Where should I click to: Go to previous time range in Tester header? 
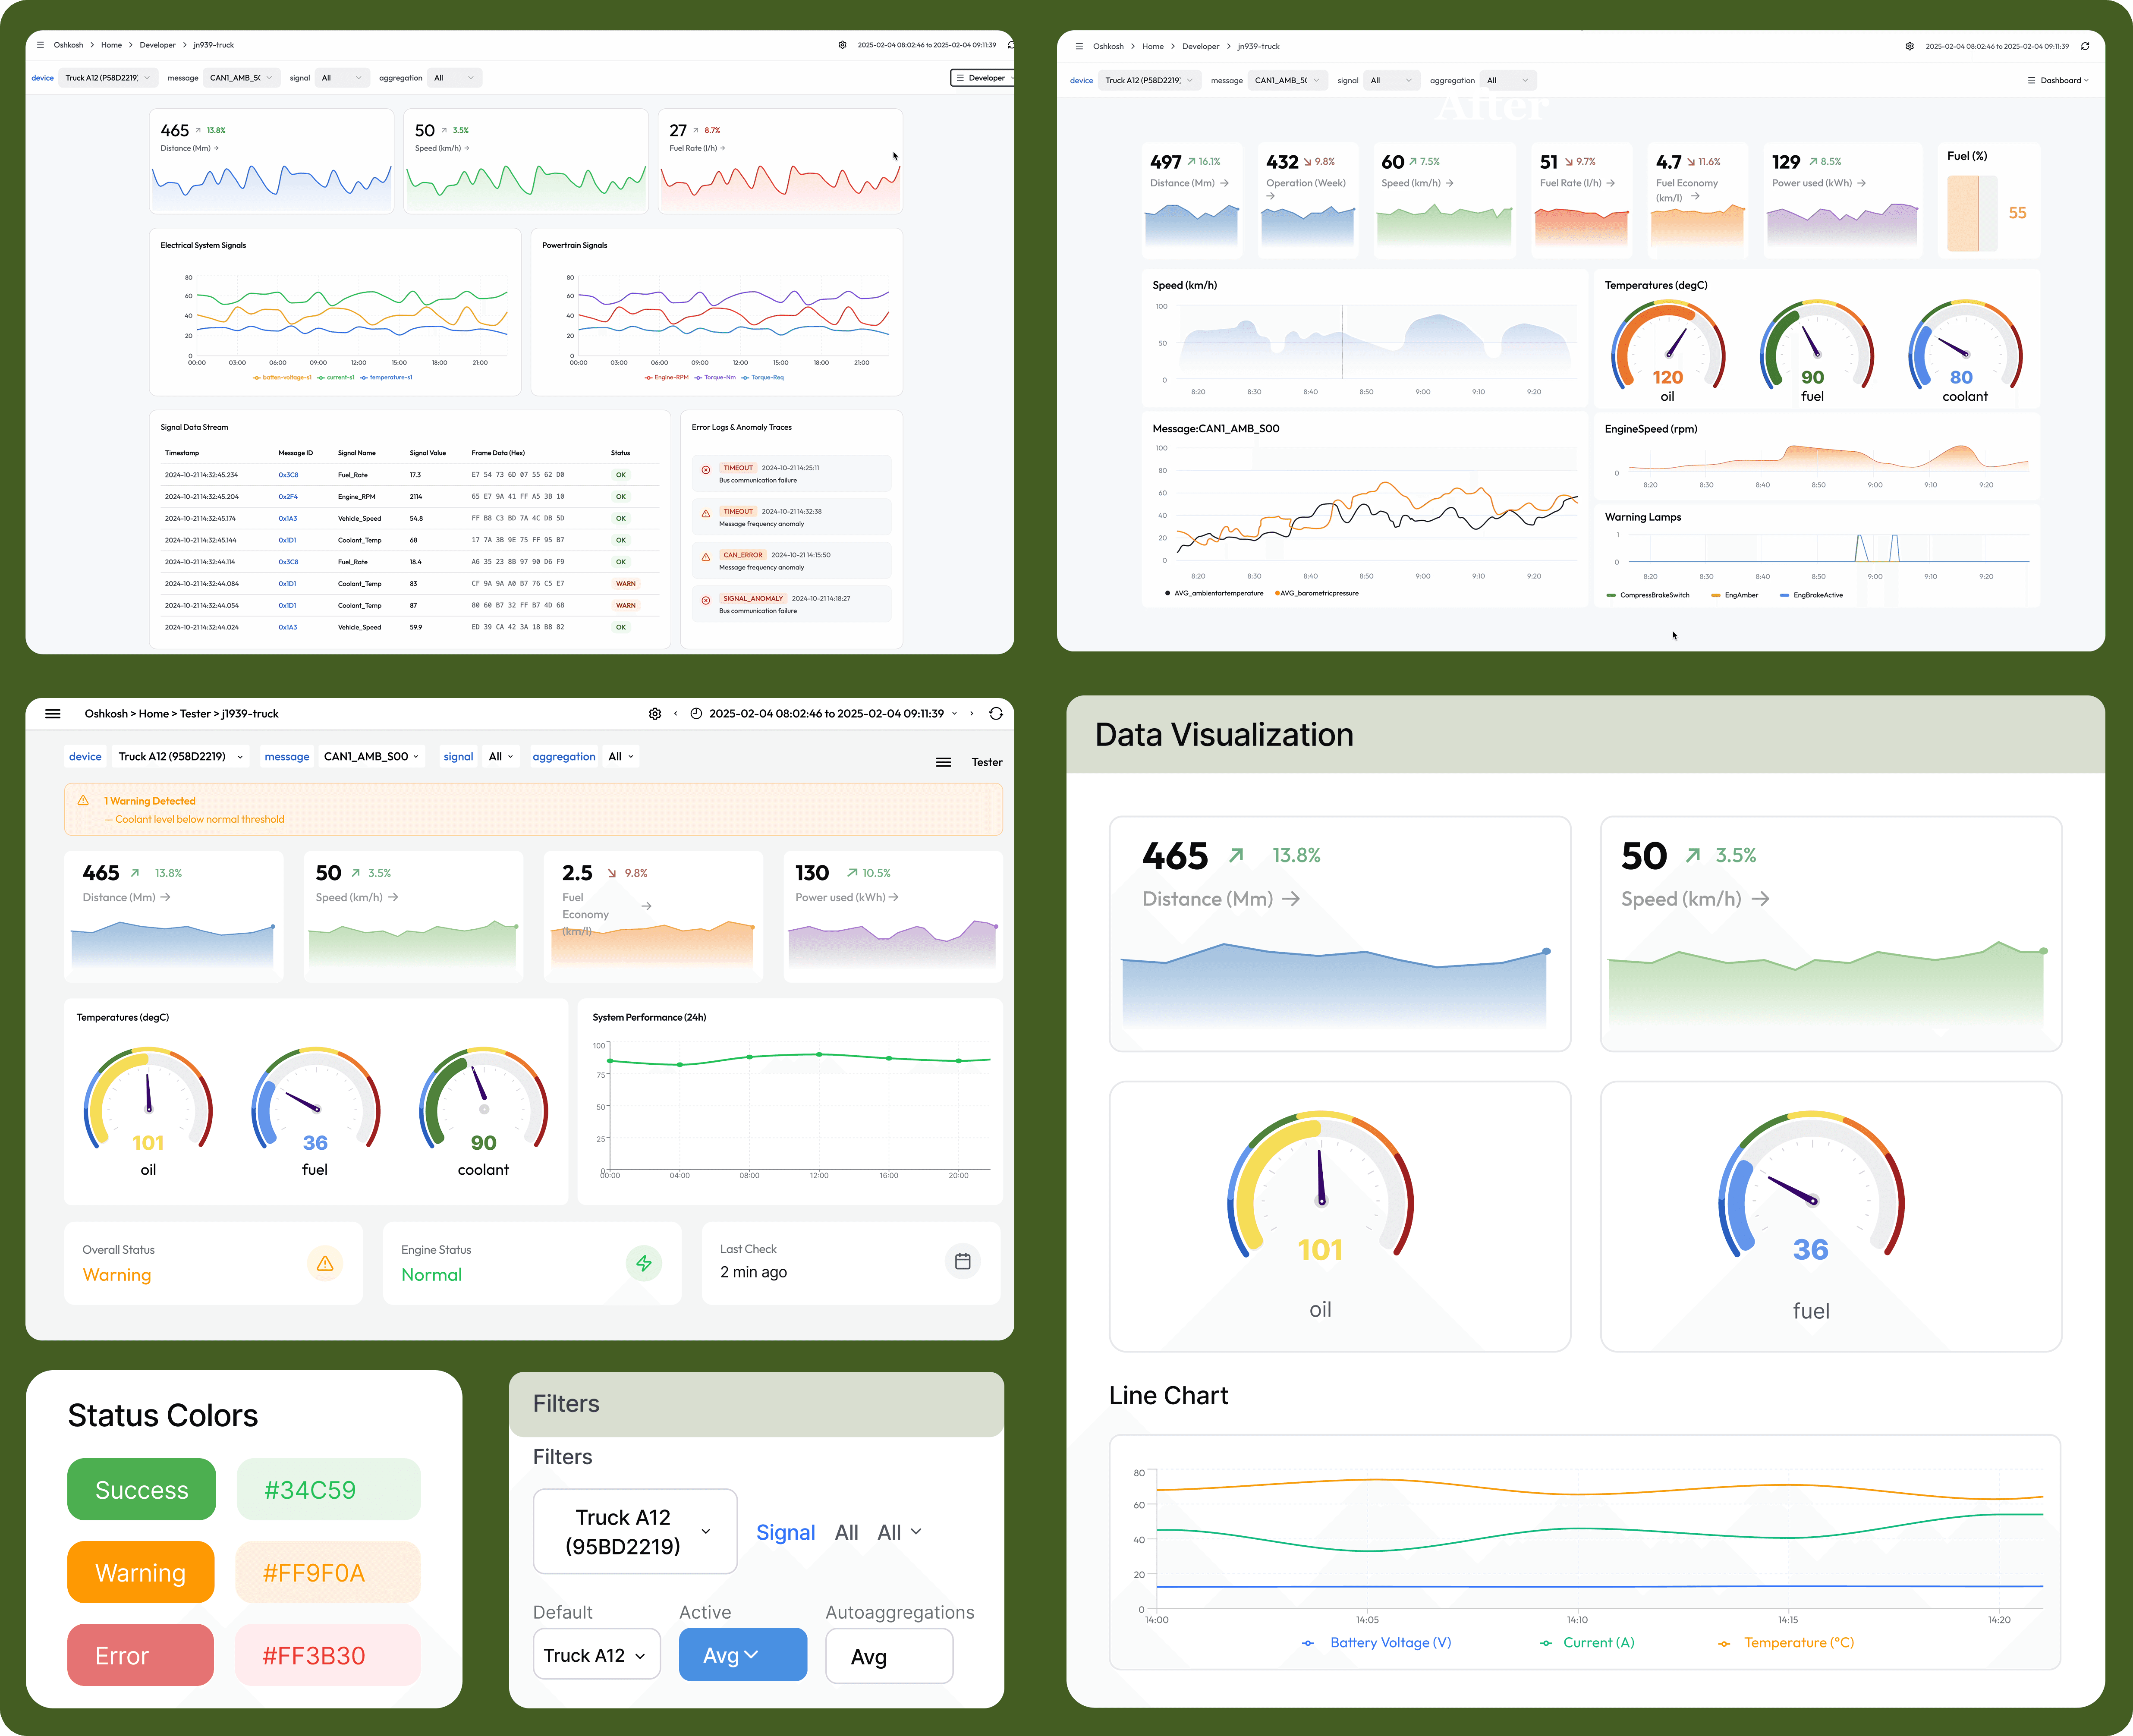[676, 714]
